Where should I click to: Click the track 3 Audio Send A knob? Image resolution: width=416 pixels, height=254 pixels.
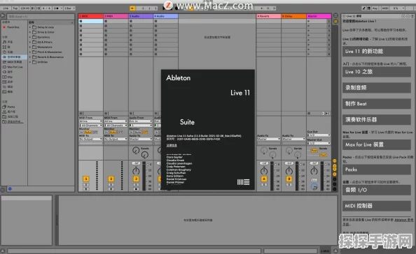(x=136, y=151)
